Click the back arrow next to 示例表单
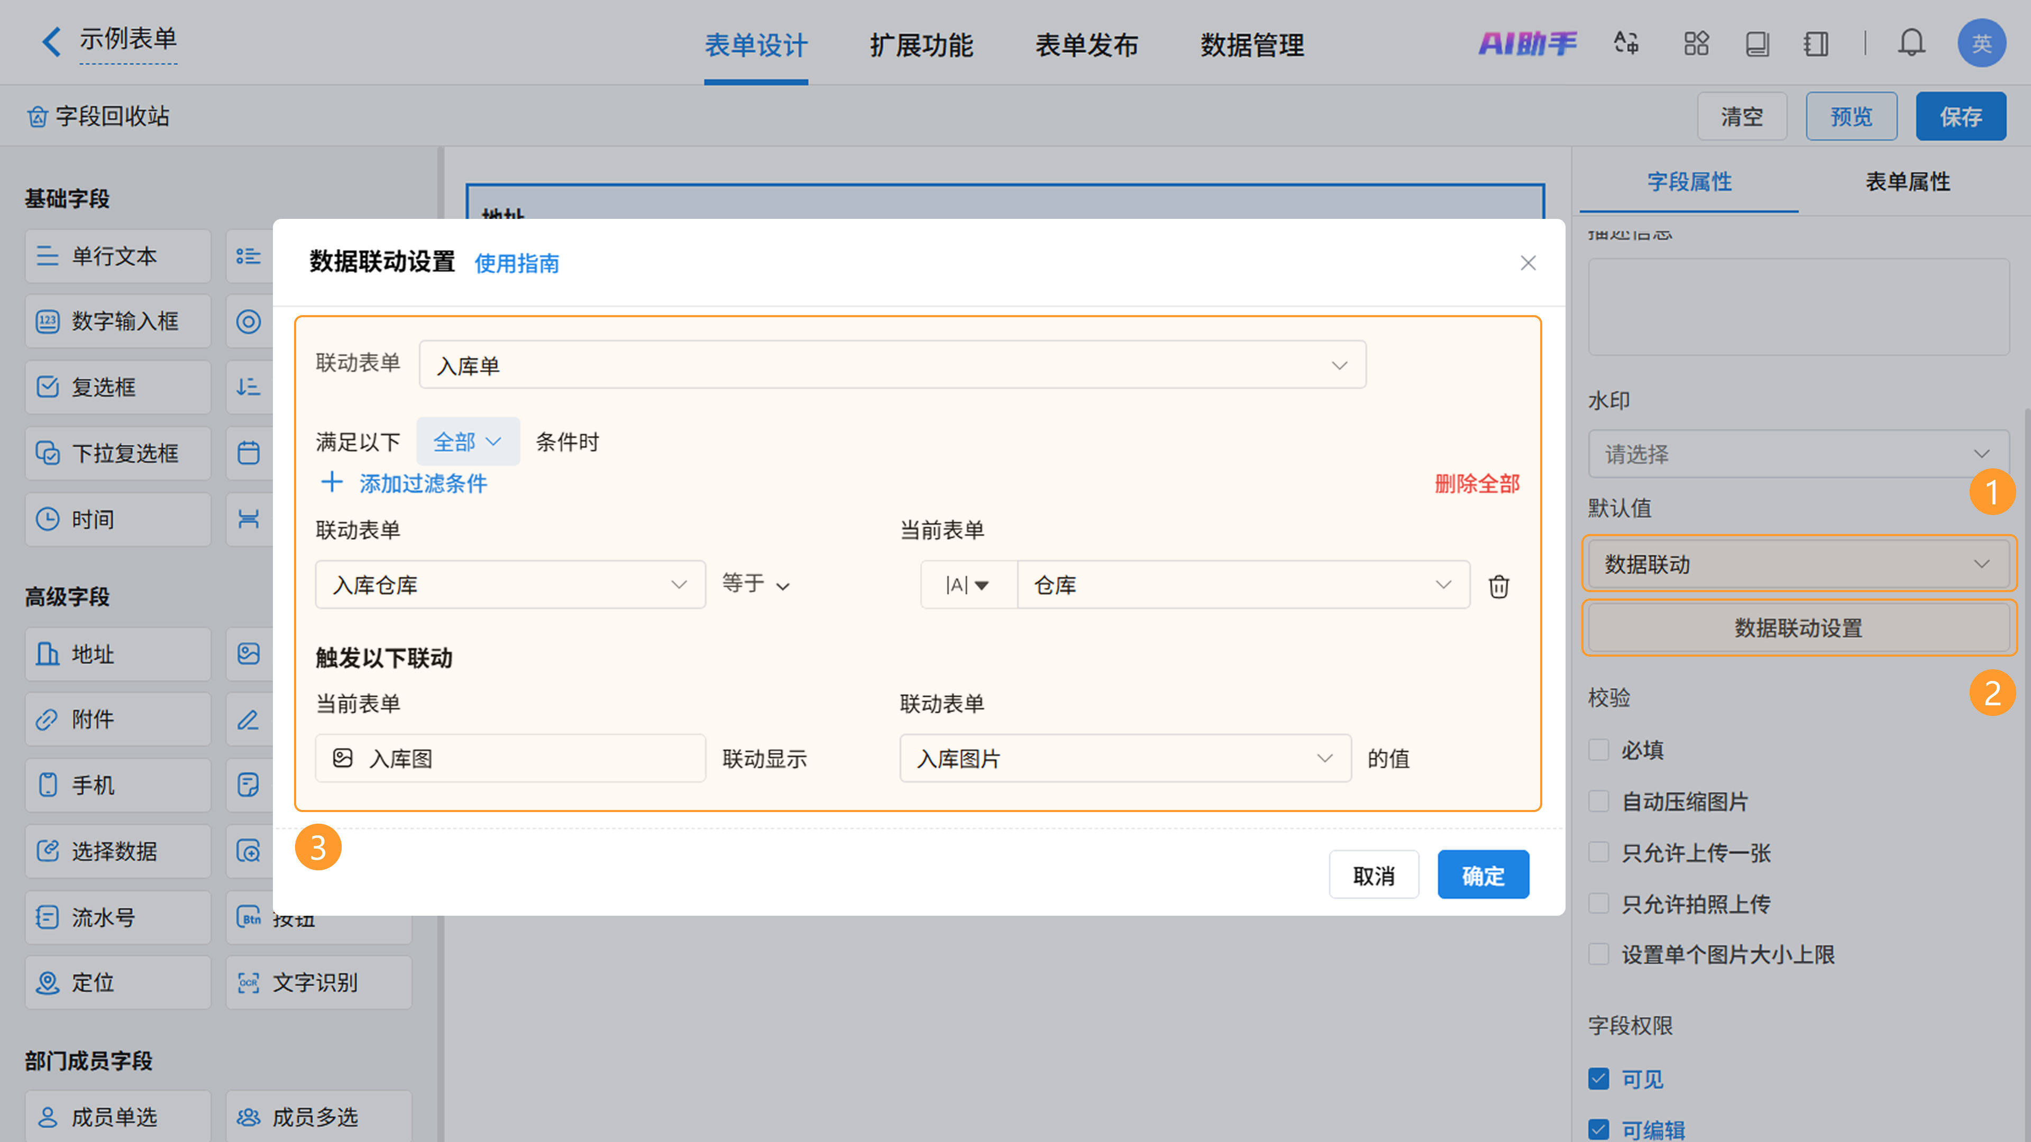The width and height of the screenshot is (2031, 1142). click(x=52, y=41)
